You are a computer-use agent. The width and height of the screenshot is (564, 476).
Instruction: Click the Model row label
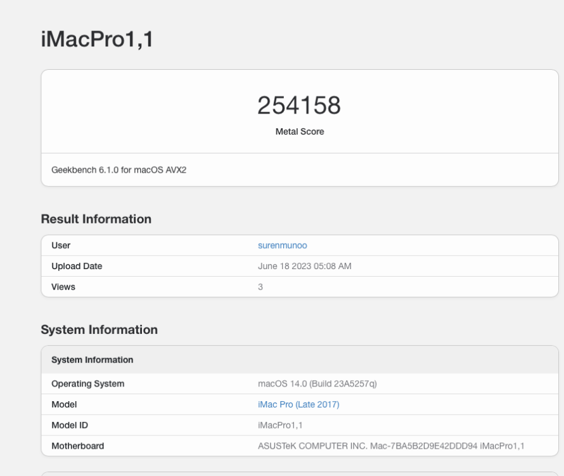point(64,404)
